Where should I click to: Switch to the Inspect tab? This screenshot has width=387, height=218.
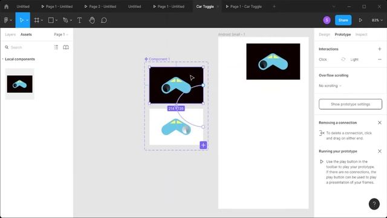362,35
